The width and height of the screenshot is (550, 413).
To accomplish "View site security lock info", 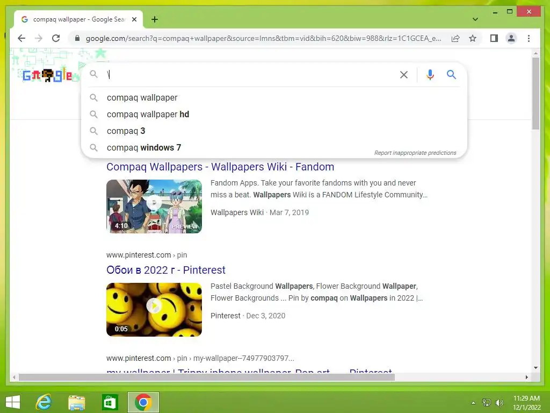I will 77,38.
